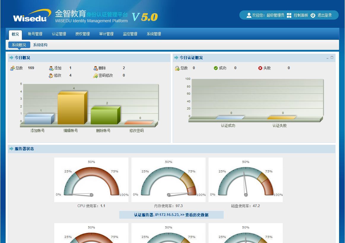Click the red 失败 cross icon
This screenshot has height=243, width=345.
click(x=260, y=68)
